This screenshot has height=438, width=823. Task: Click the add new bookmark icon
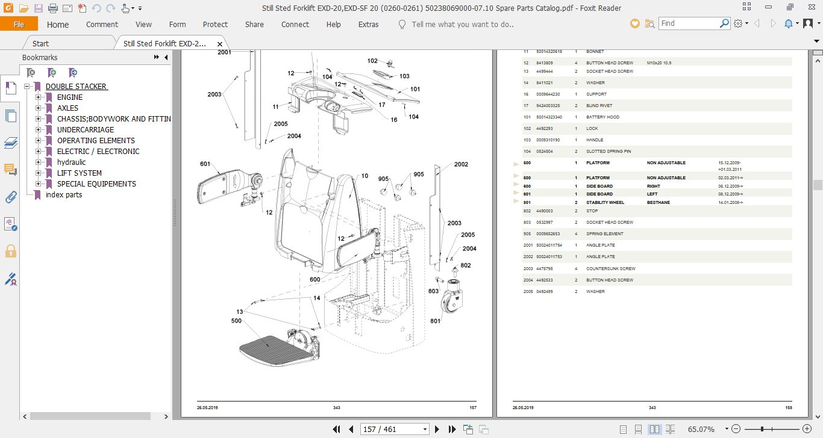click(x=52, y=73)
